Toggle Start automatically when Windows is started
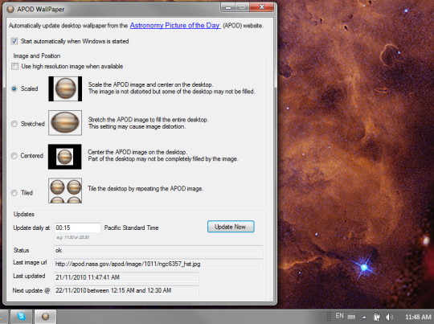 coord(14,41)
